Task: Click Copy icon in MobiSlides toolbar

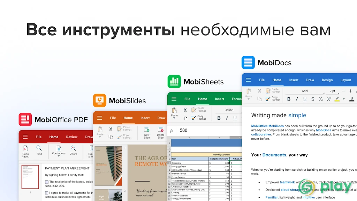Action: pos(111,137)
